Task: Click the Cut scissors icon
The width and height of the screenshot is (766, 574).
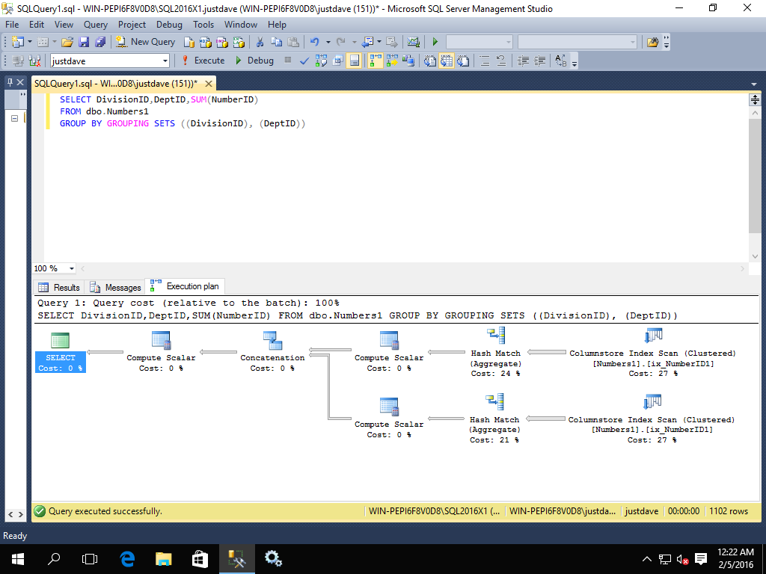Action: click(x=260, y=42)
